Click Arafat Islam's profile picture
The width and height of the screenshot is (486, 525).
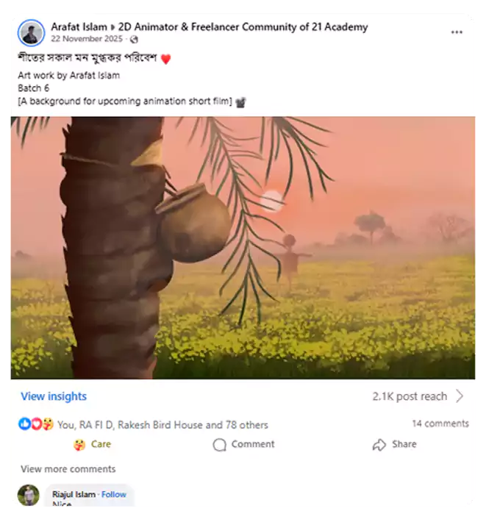(32, 33)
